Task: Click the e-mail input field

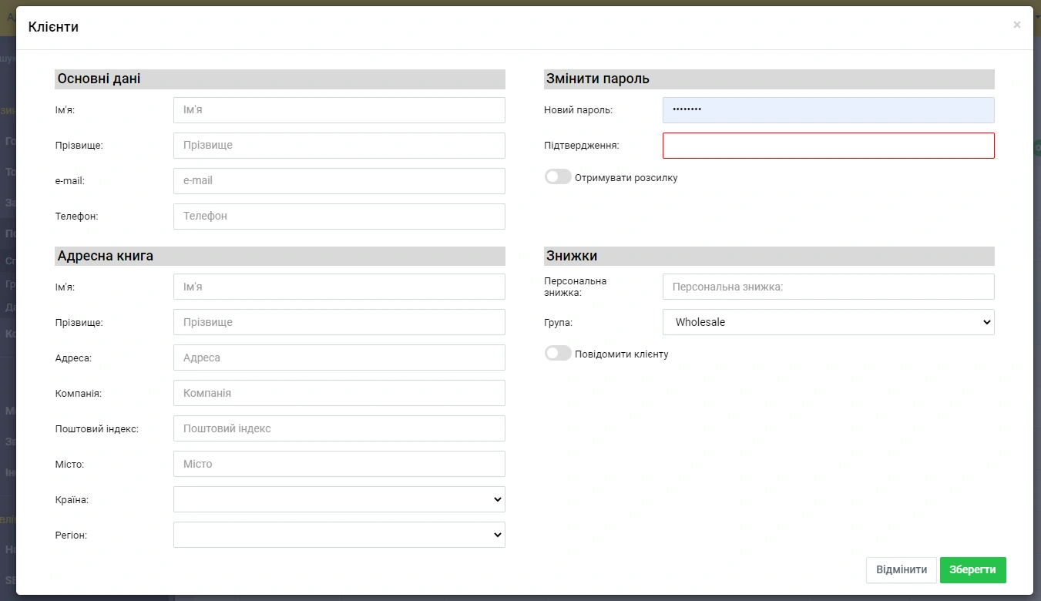Action: (x=339, y=181)
